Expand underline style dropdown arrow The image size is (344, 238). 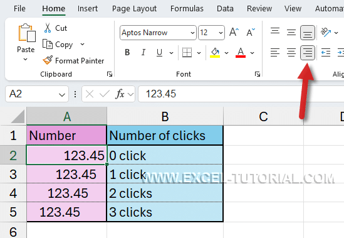click(171, 53)
